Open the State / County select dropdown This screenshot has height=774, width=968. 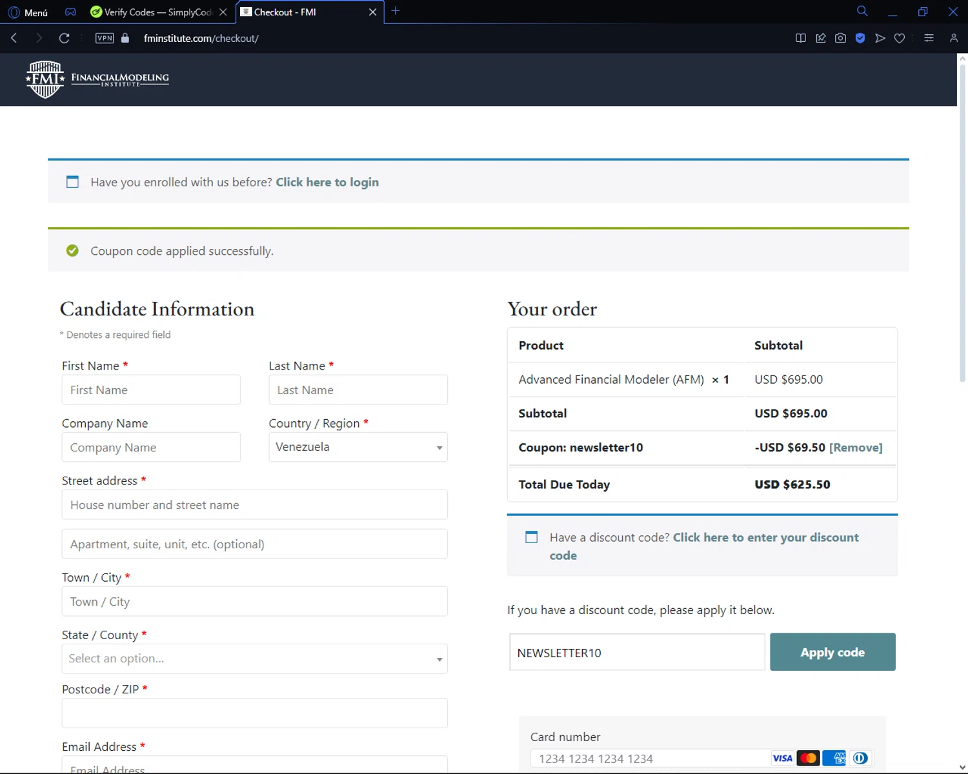[255, 659]
